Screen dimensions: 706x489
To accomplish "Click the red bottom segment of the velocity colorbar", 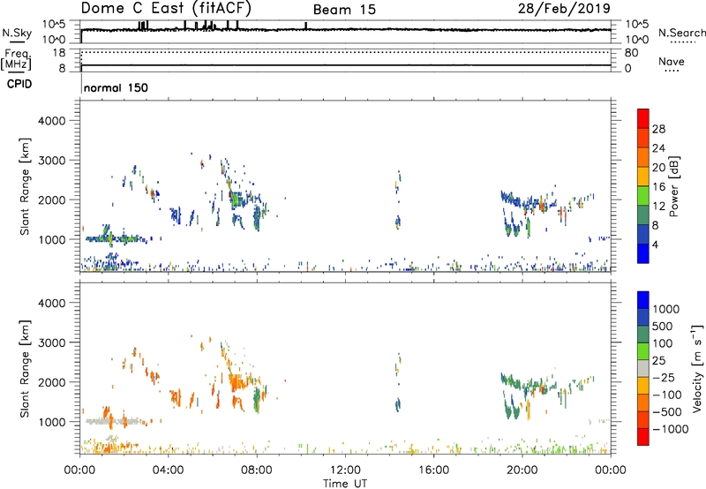I will (643, 437).
